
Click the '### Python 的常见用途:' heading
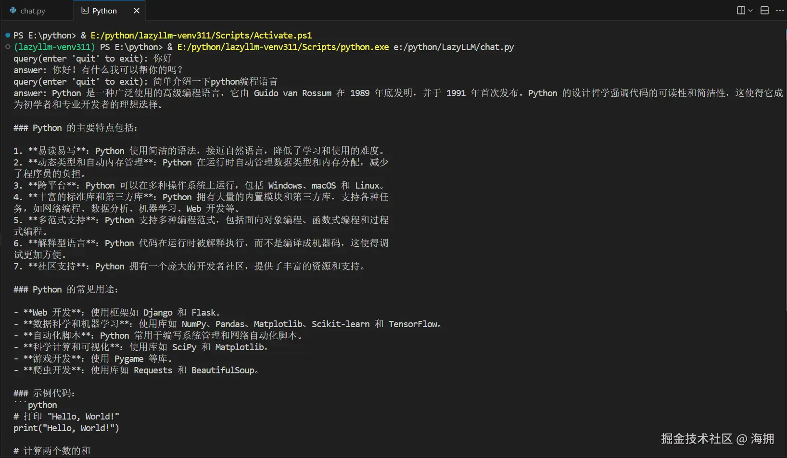click(x=66, y=289)
